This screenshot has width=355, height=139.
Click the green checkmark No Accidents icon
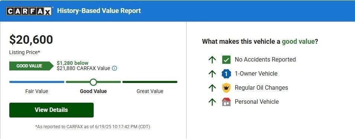coord(226,60)
